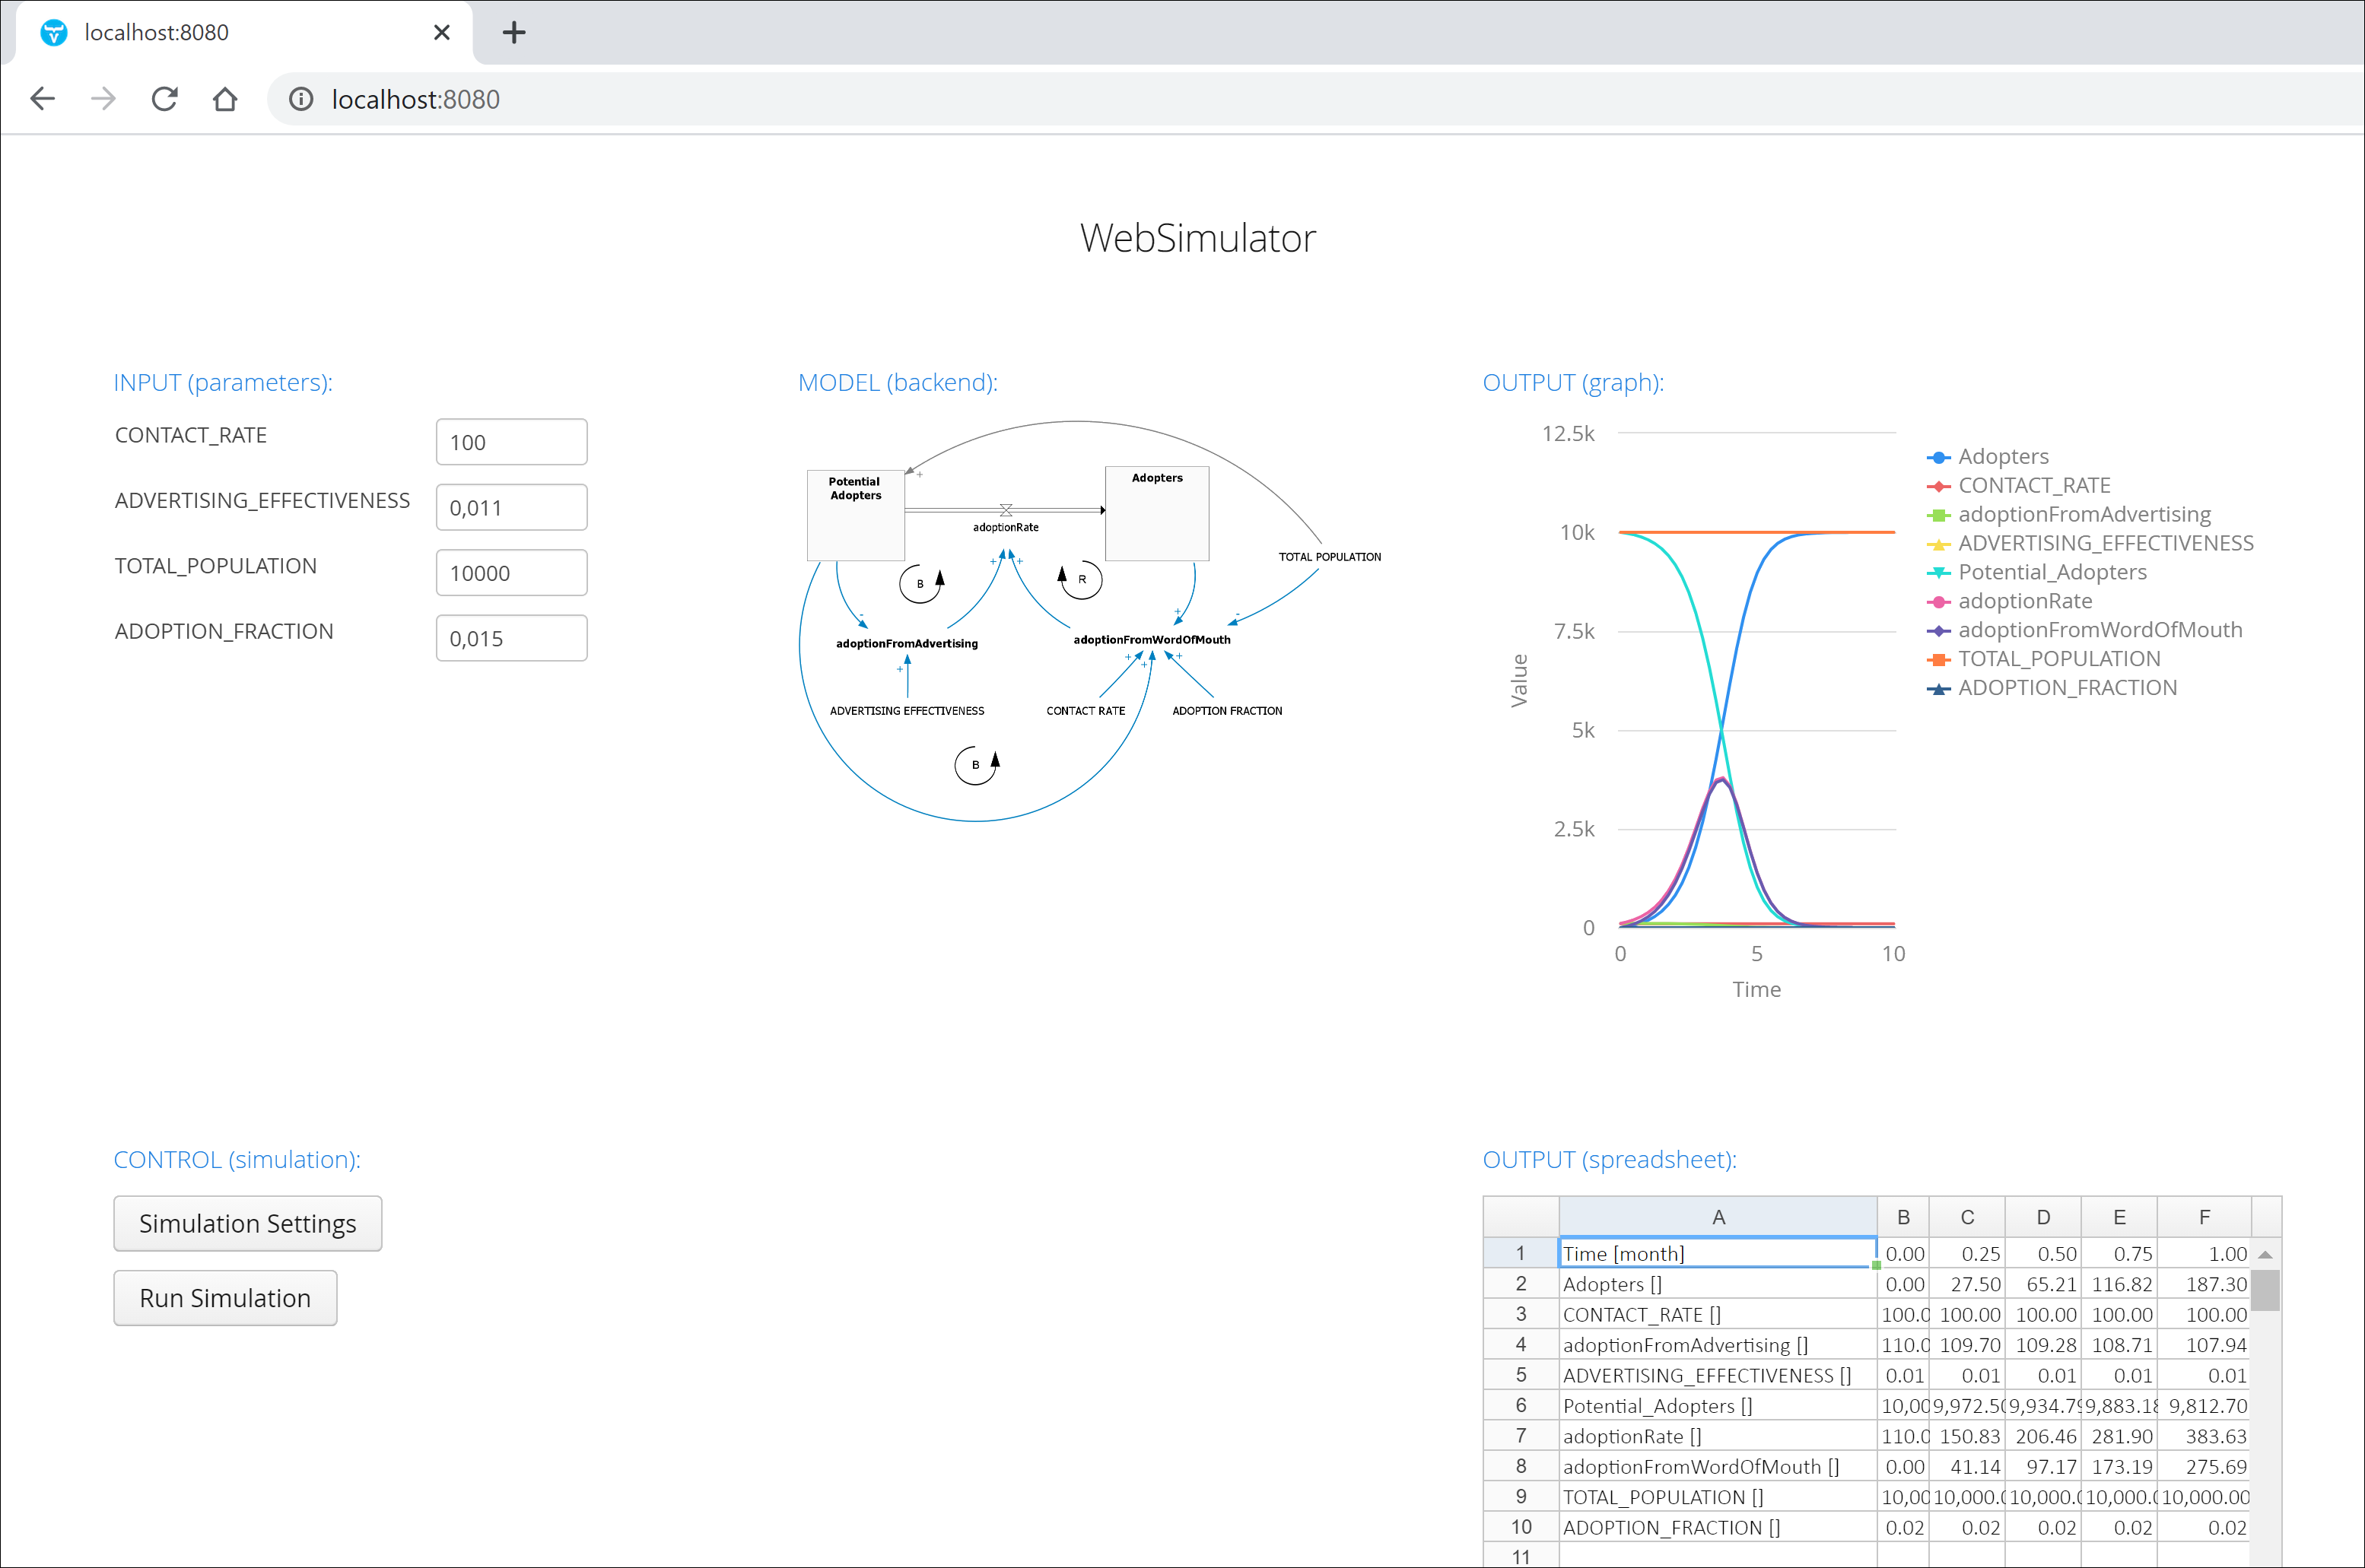
Task: Focus the ADOPTION_FRACTION input box
Action: [511, 638]
